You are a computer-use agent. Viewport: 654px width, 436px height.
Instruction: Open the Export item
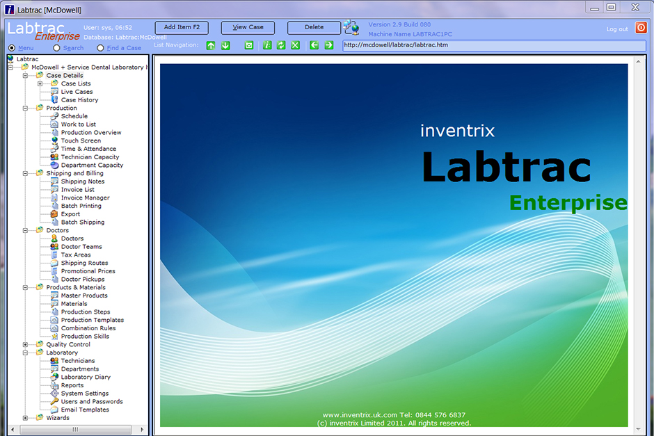(x=70, y=214)
